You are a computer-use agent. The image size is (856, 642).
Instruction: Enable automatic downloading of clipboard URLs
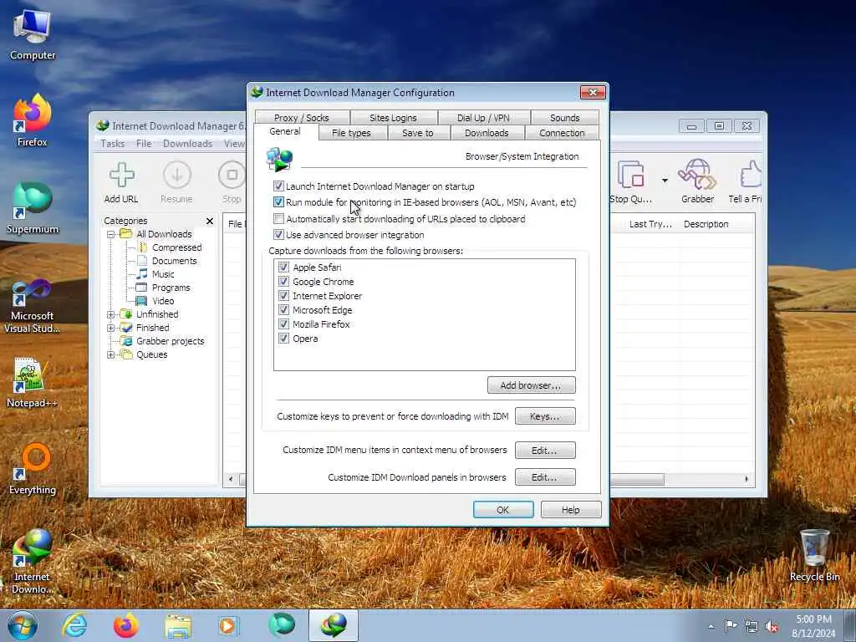click(x=278, y=219)
